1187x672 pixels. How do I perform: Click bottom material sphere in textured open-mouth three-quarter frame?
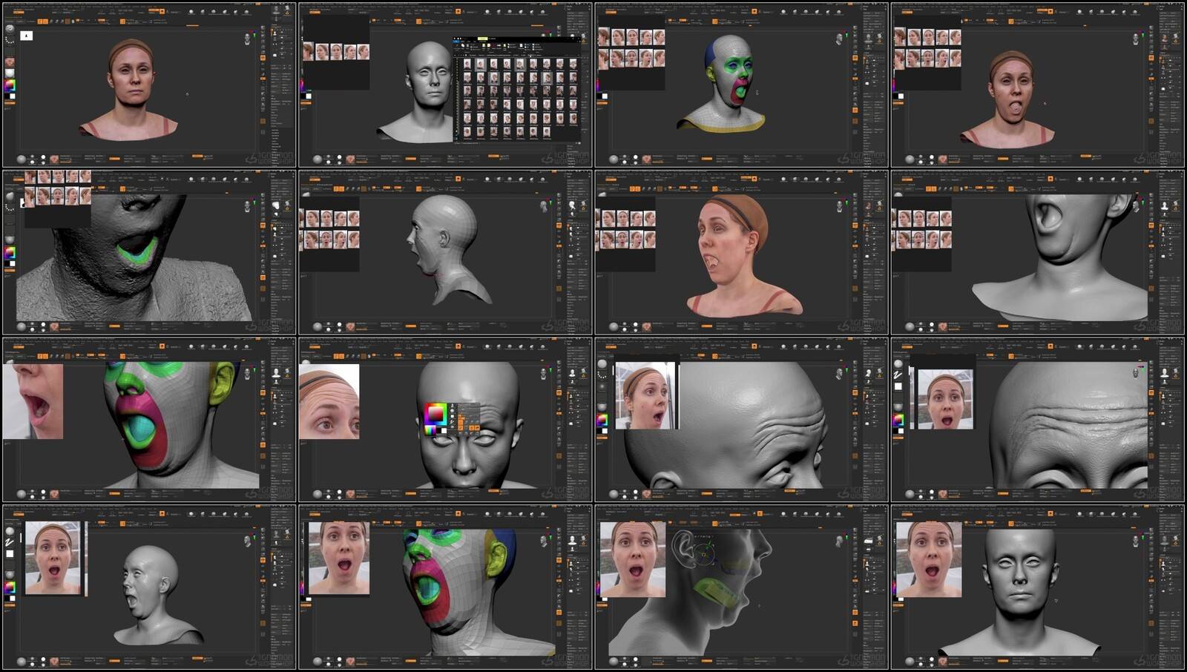[614, 326]
